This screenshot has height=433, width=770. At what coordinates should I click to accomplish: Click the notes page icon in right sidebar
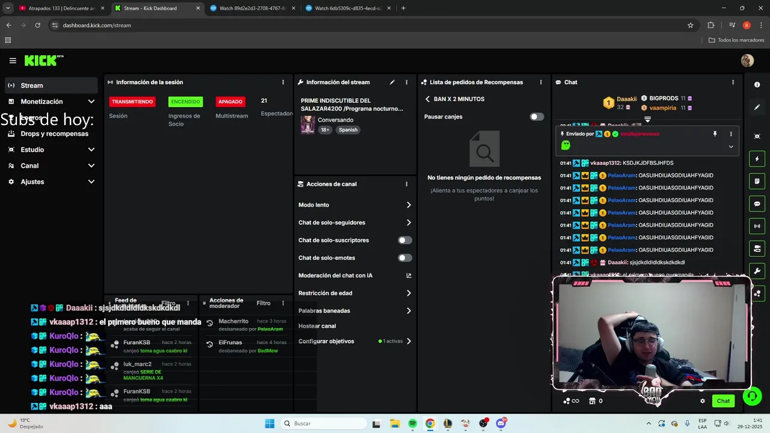point(757,181)
